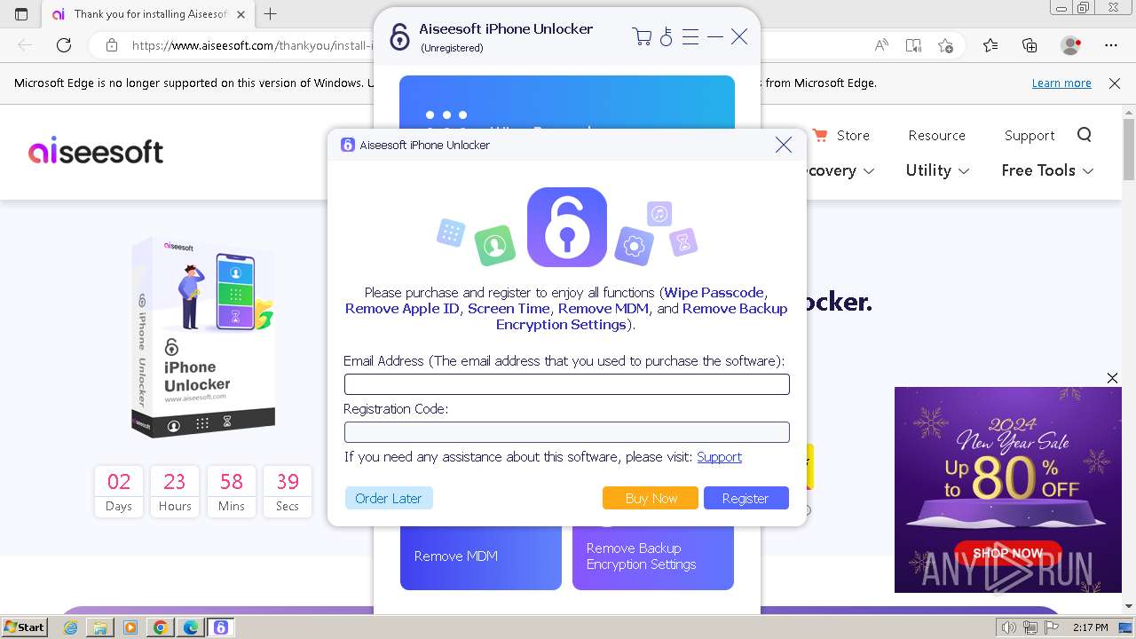The height and width of the screenshot is (639, 1136).
Task: Open Immersive reader icon in Edge
Action: (x=913, y=45)
